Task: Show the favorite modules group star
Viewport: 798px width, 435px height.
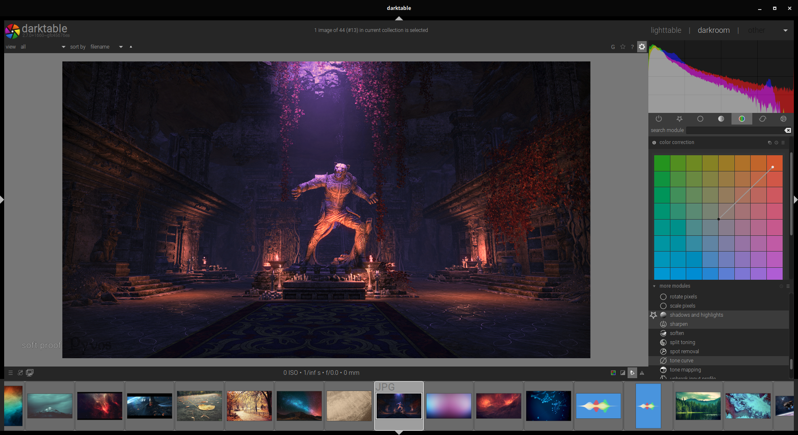Action: (x=679, y=119)
